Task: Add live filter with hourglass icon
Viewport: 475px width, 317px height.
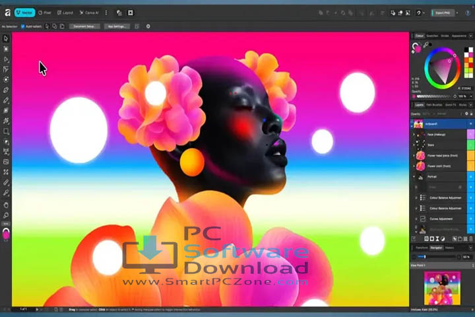Action: click(x=437, y=239)
